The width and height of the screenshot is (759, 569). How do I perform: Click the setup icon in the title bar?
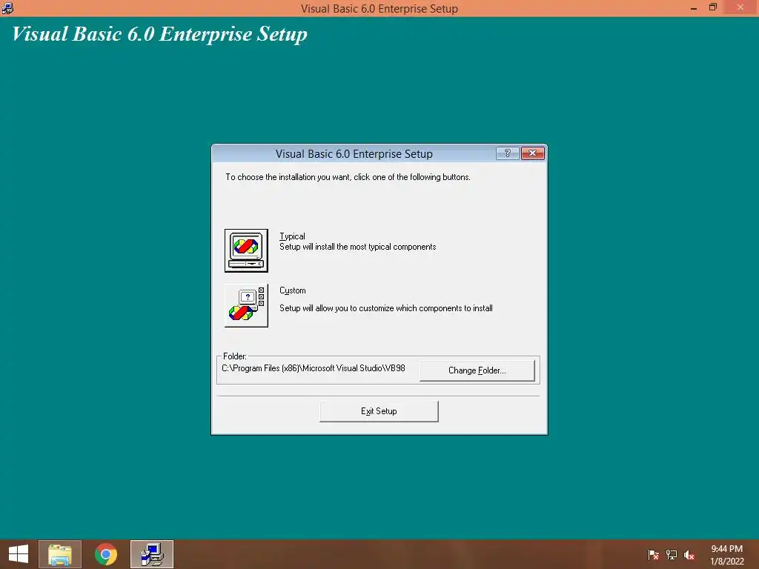pyautogui.click(x=7, y=7)
